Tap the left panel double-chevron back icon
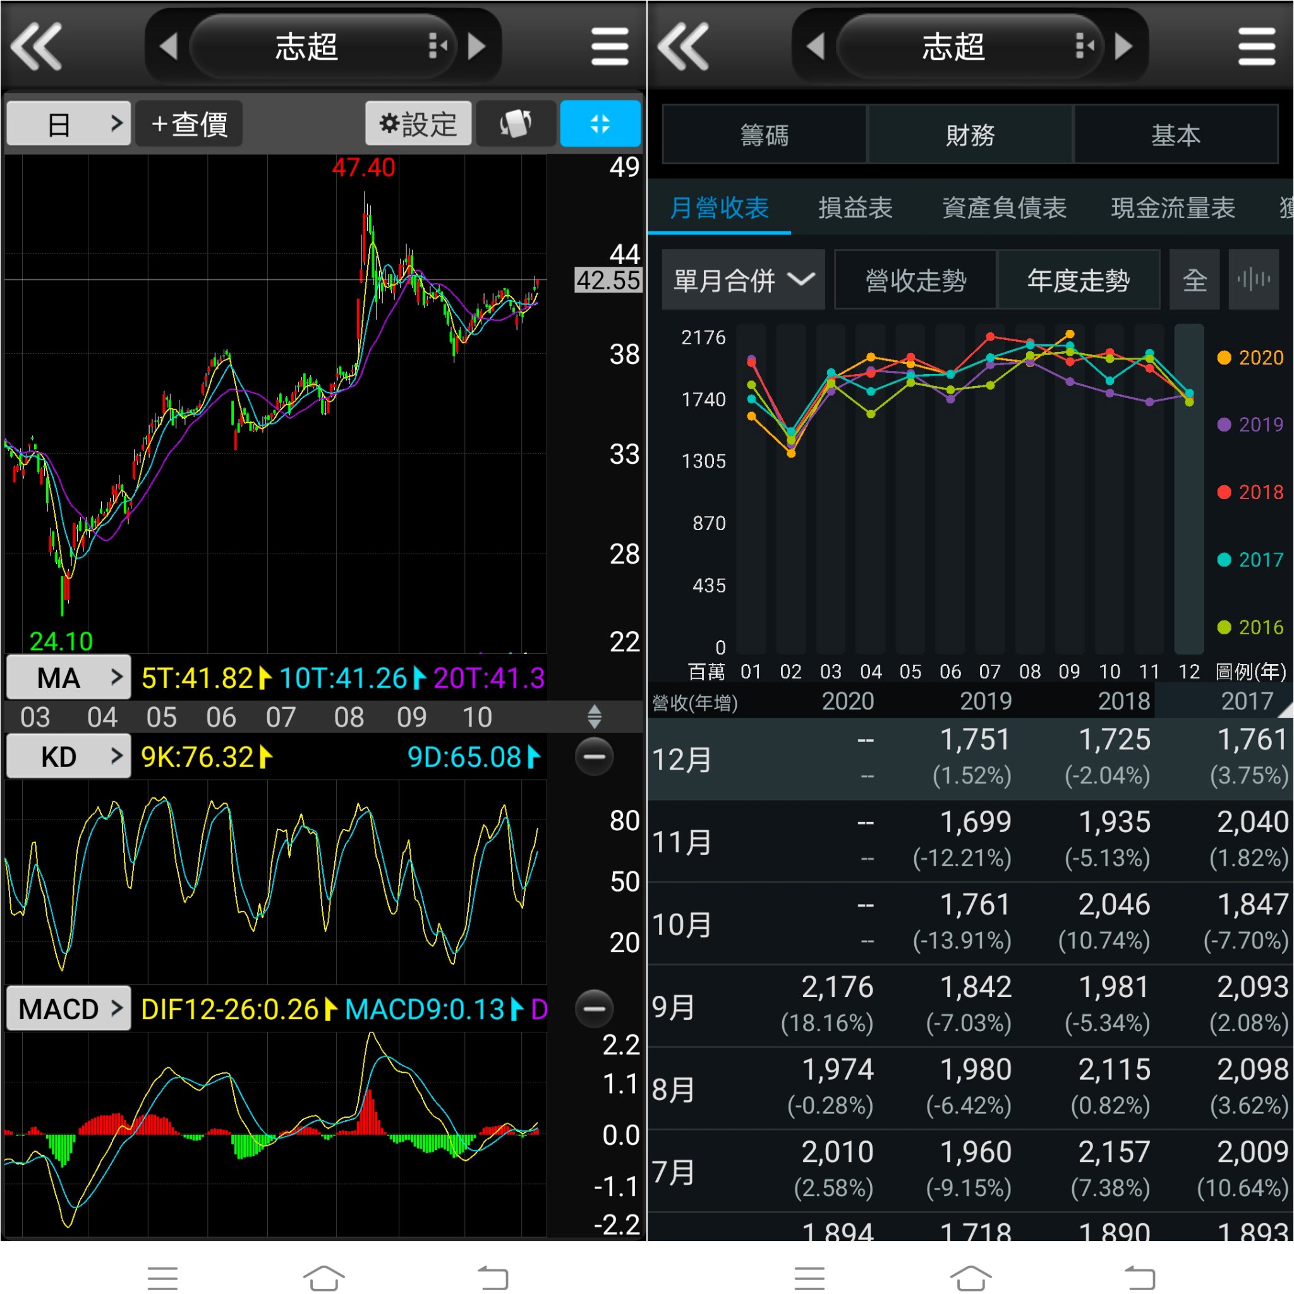The image size is (1294, 1294). click(37, 46)
